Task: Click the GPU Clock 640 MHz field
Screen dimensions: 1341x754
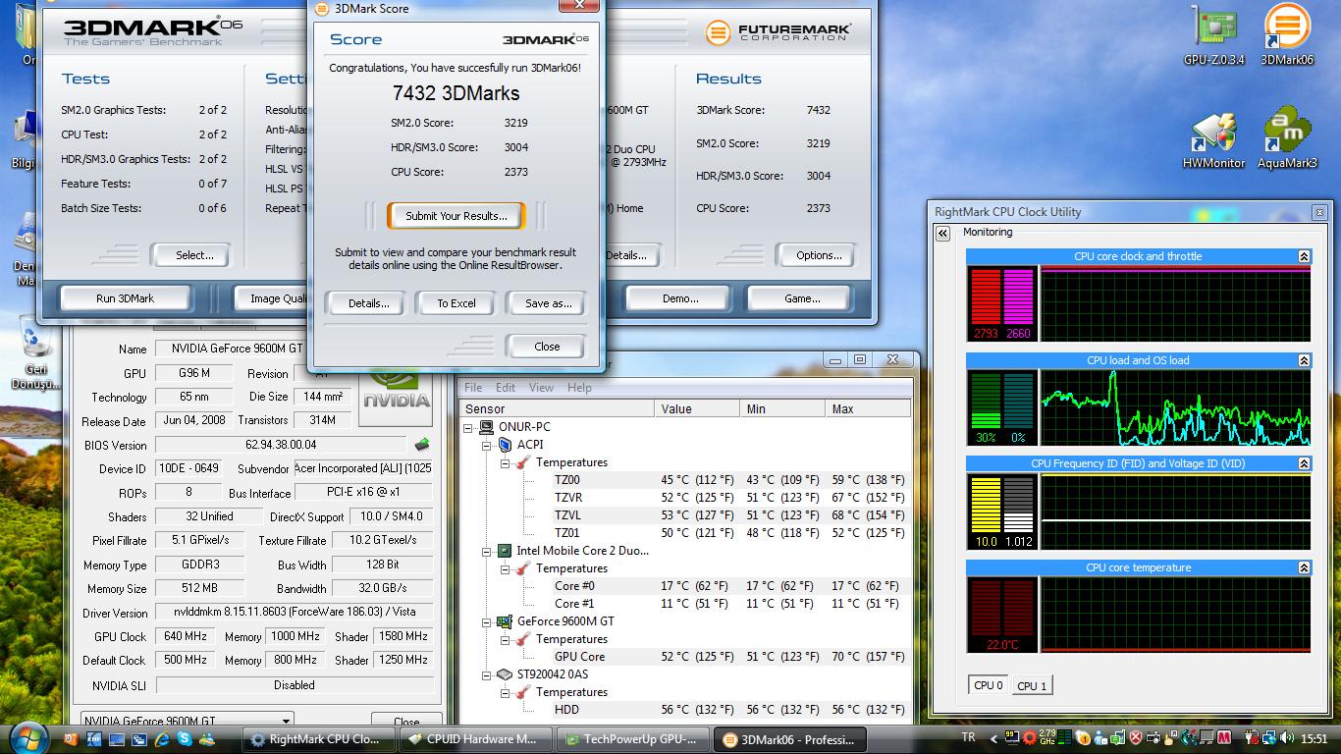Action: pyautogui.click(x=185, y=636)
